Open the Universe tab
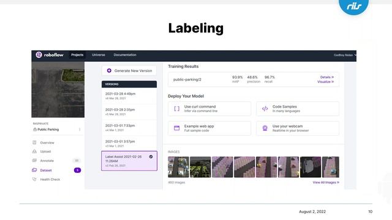The height and width of the screenshot is (220, 392). coord(99,55)
